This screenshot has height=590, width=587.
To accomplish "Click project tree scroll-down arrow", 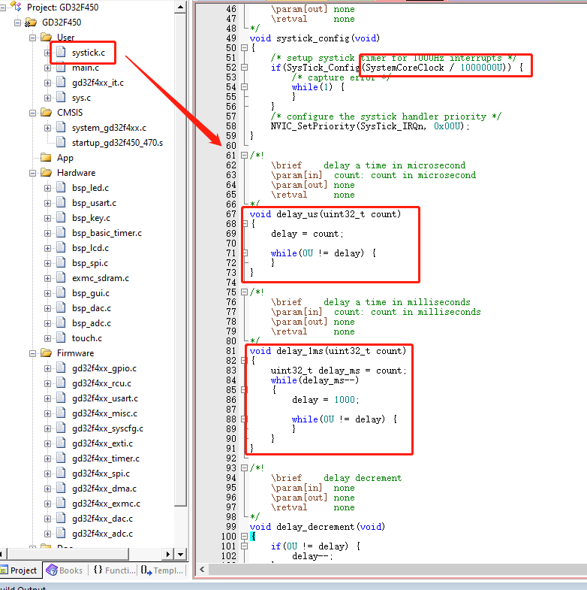I will [180, 554].
